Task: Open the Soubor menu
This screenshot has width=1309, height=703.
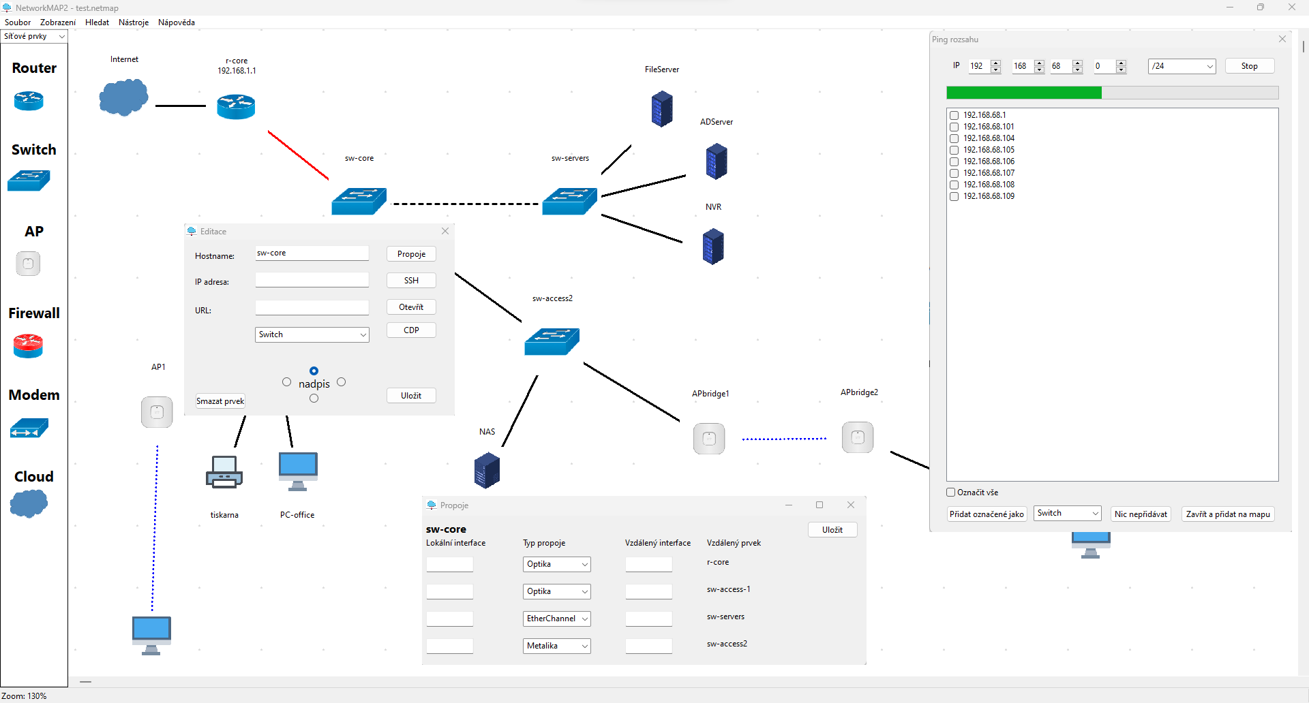Action: pyautogui.click(x=17, y=22)
